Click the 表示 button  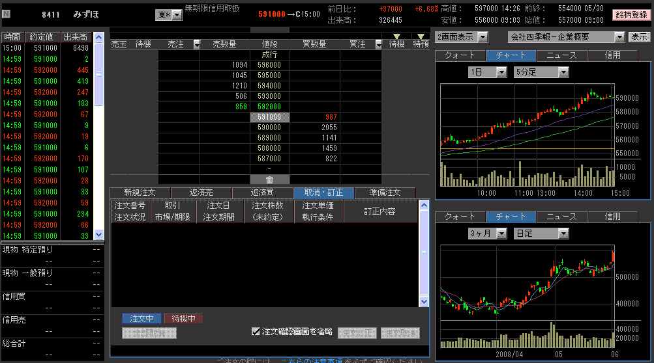pos(639,37)
